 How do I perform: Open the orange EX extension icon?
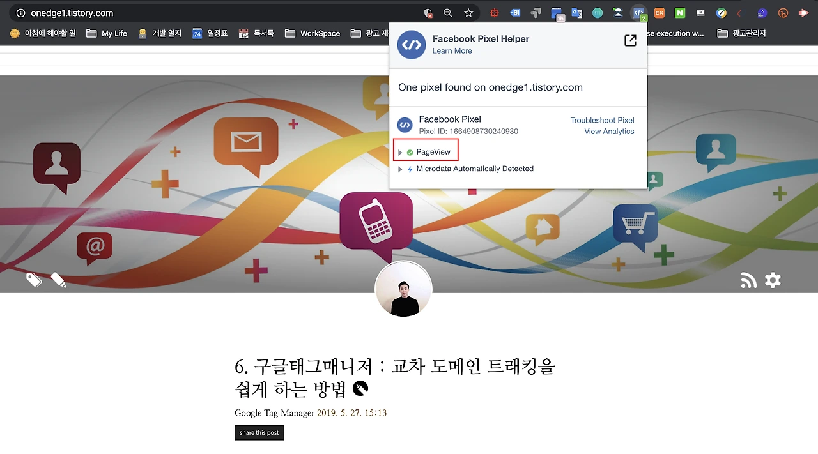(660, 13)
